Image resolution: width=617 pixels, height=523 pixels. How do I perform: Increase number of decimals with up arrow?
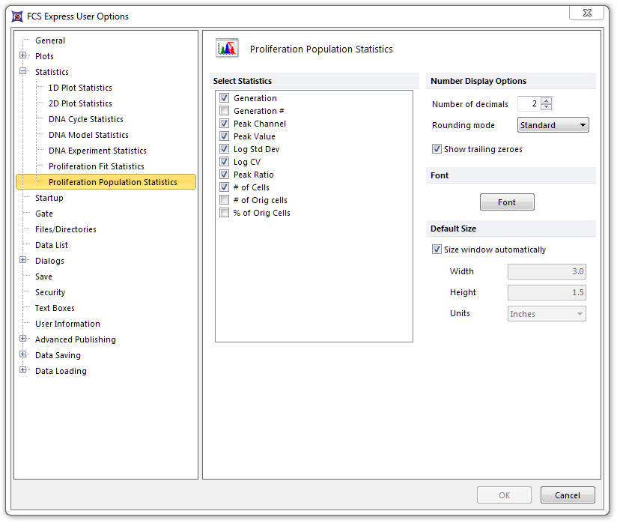[x=547, y=101]
